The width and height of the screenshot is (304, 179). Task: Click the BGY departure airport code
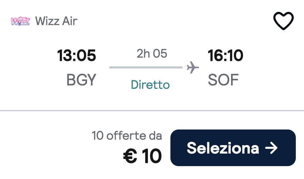tap(81, 80)
